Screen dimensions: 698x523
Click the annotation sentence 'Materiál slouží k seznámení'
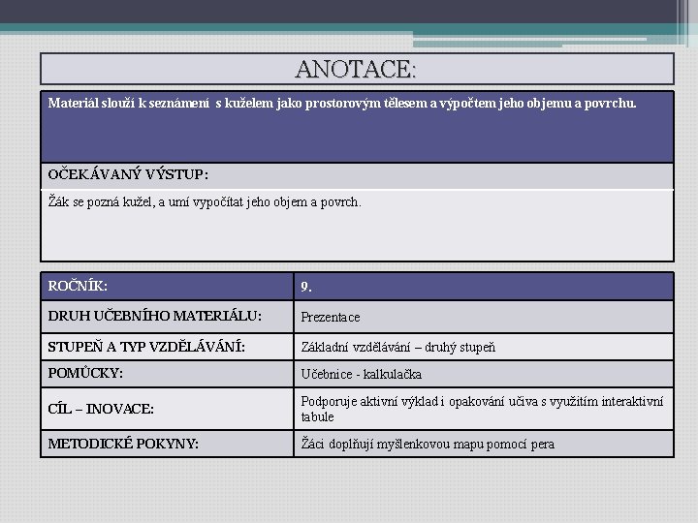[x=342, y=104]
